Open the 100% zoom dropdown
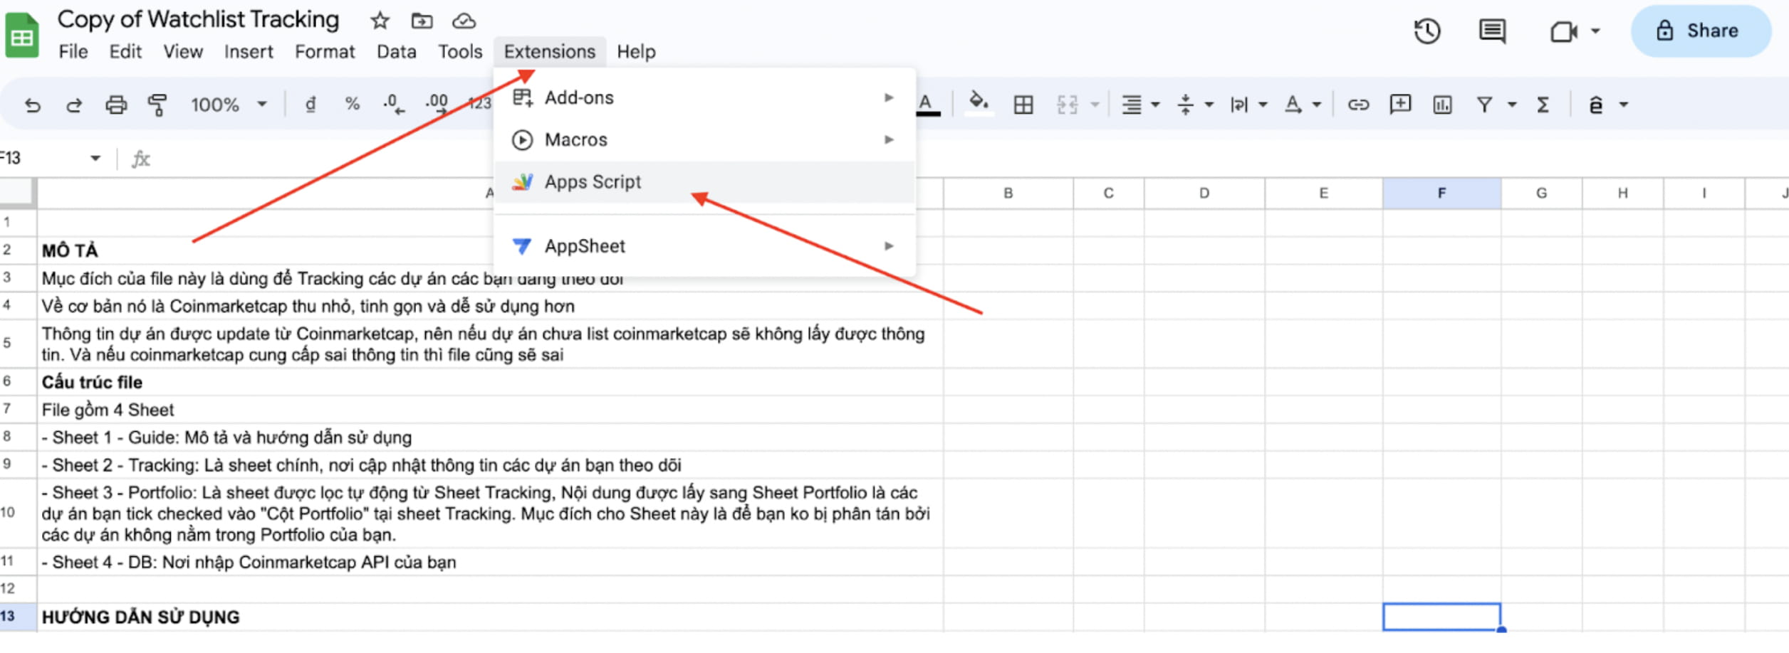Screen dimensions: 1789x653 228,105
